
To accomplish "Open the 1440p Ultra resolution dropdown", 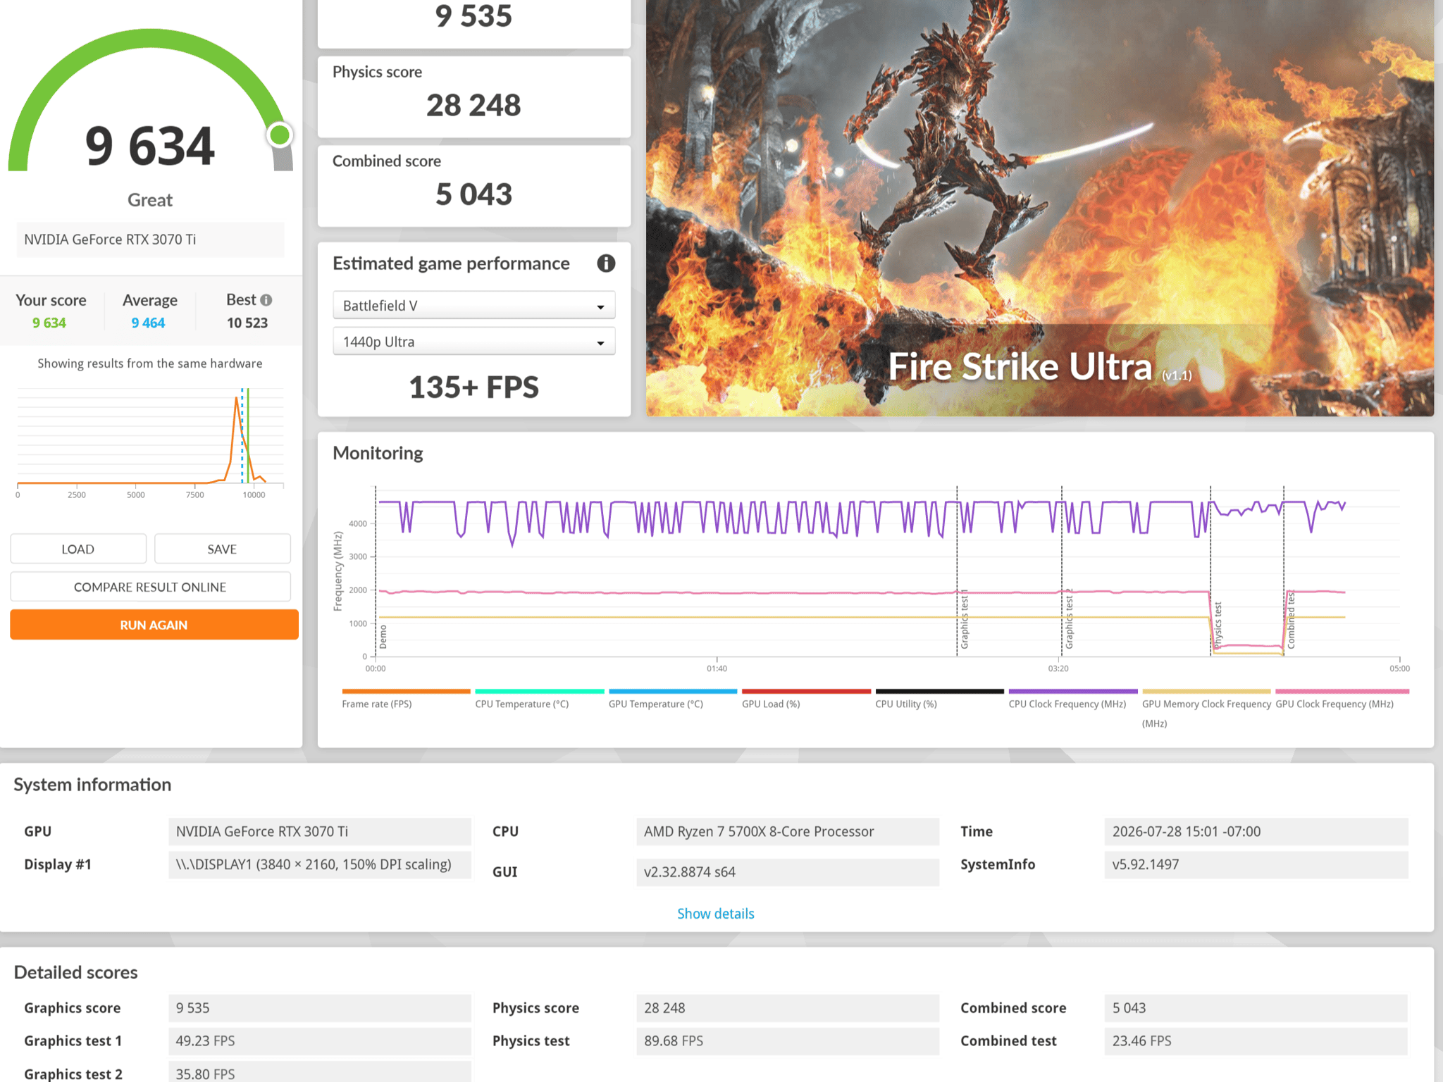I will point(473,342).
